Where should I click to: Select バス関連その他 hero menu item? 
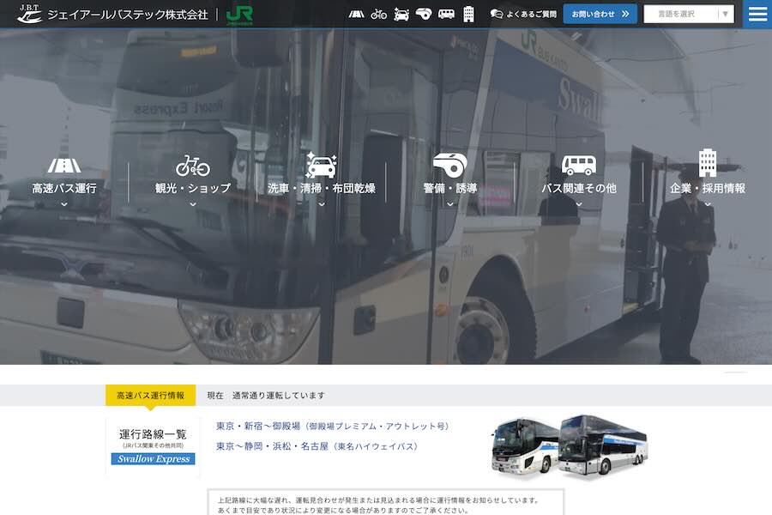579,188
